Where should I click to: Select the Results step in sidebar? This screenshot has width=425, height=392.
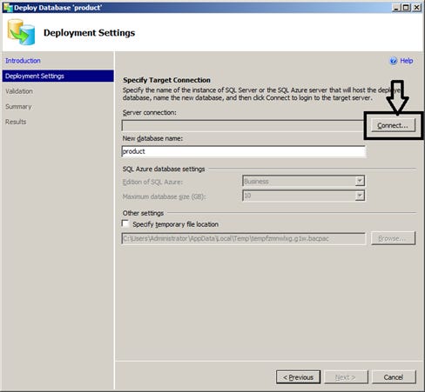16,122
